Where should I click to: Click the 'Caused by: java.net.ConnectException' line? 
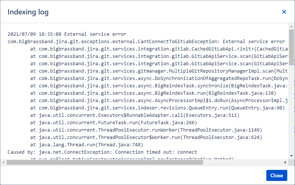click(102, 152)
